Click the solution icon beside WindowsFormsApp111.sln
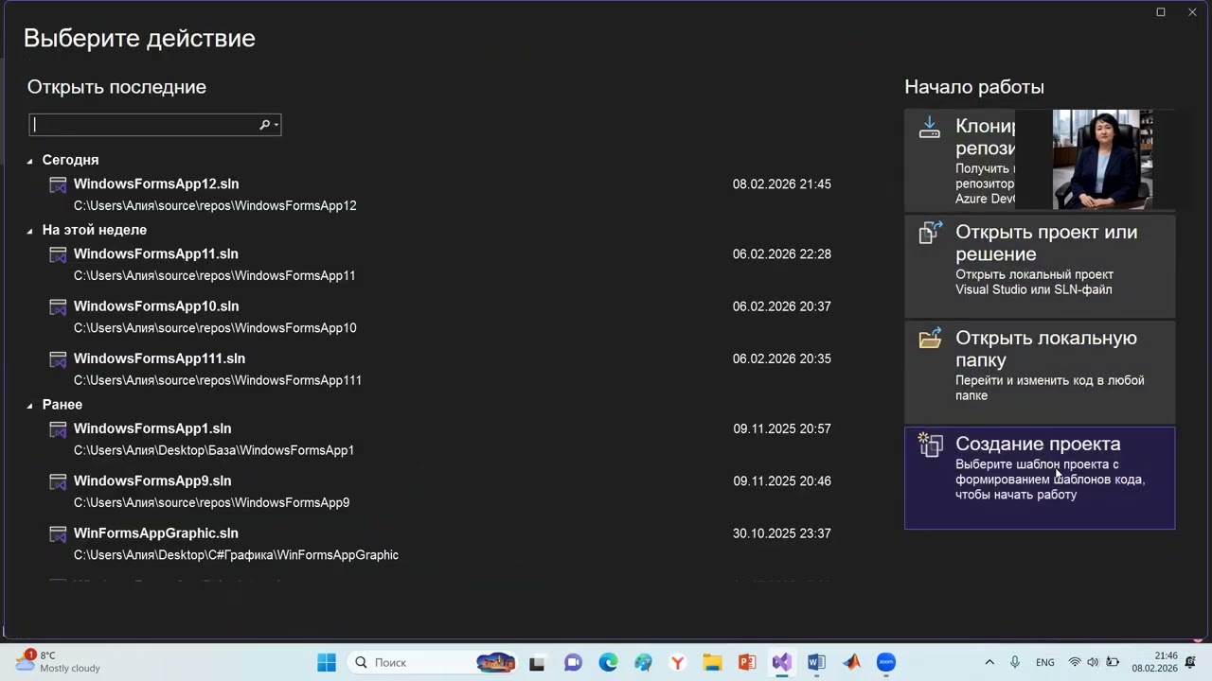Viewport: 1212px width, 681px height. [x=58, y=359]
